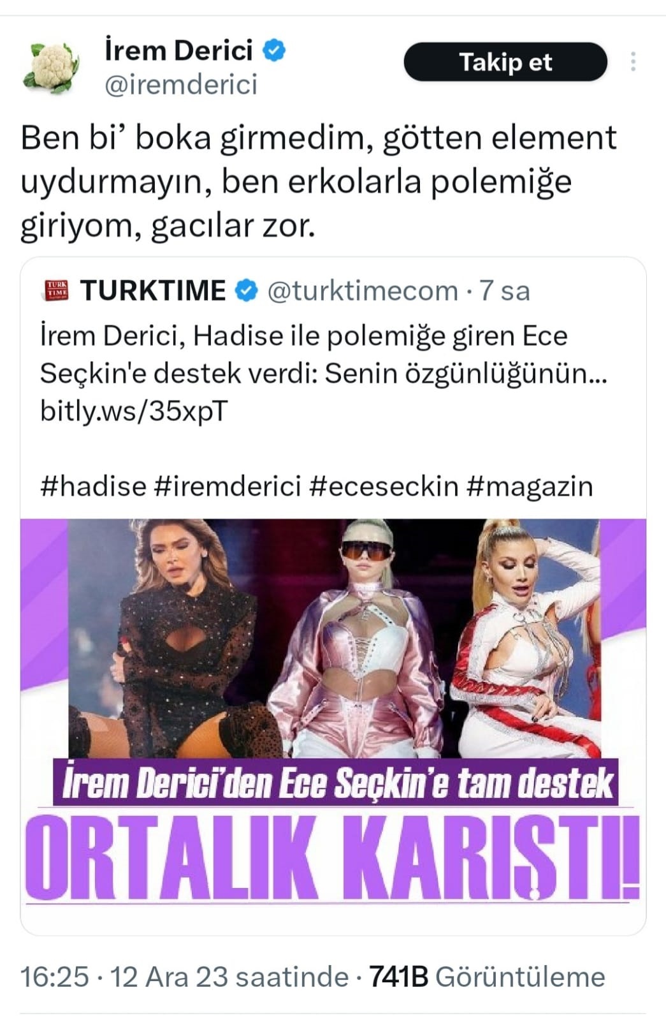Select the #hadise hashtag
The image size is (666, 1020).
[x=93, y=486]
